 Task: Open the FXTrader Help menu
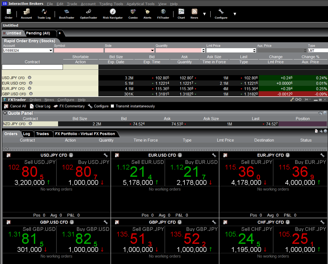pos(82,100)
